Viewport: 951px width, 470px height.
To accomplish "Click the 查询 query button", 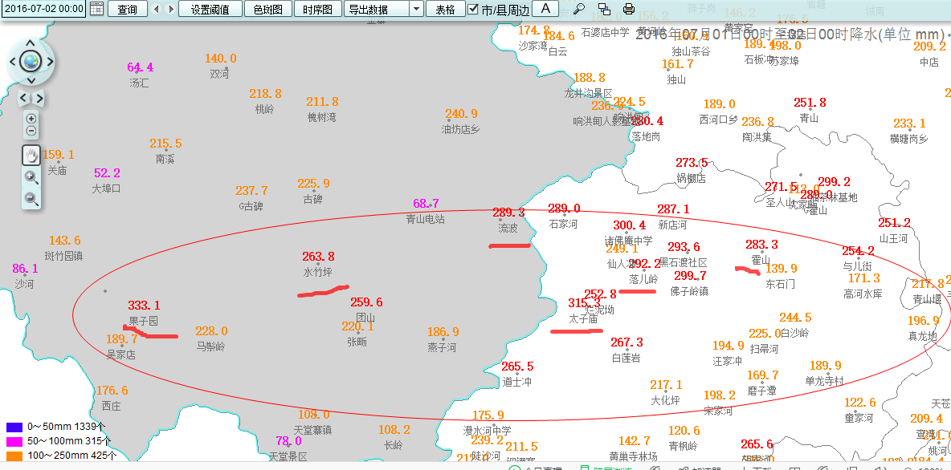I will point(127,9).
